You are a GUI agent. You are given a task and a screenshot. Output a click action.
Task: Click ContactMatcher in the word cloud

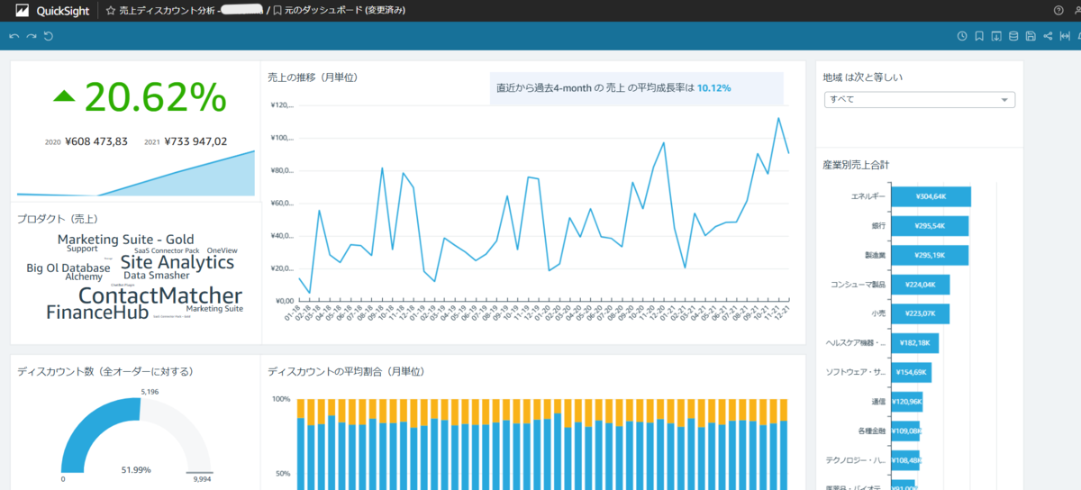click(x=160, y=295)
